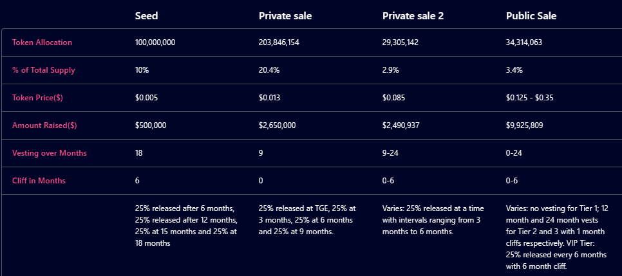
Task: Click the Cliff in Months label
Action: point(39,181)
